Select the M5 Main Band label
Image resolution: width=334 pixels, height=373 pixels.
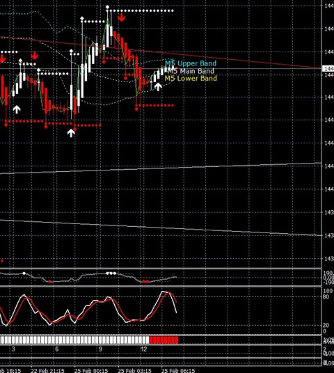pyautogui.click(x=191, y=71)
